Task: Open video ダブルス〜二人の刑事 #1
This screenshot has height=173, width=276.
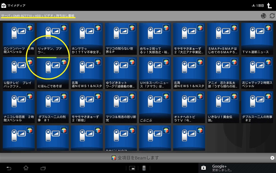Action: (x=53, y=107)
